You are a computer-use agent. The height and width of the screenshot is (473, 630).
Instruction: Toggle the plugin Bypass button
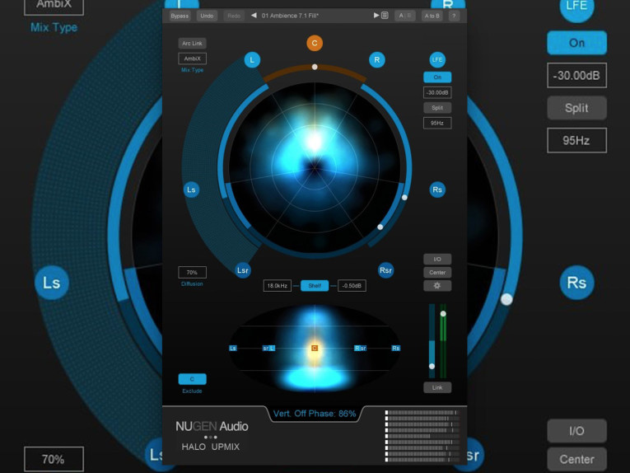click(180, 16)
